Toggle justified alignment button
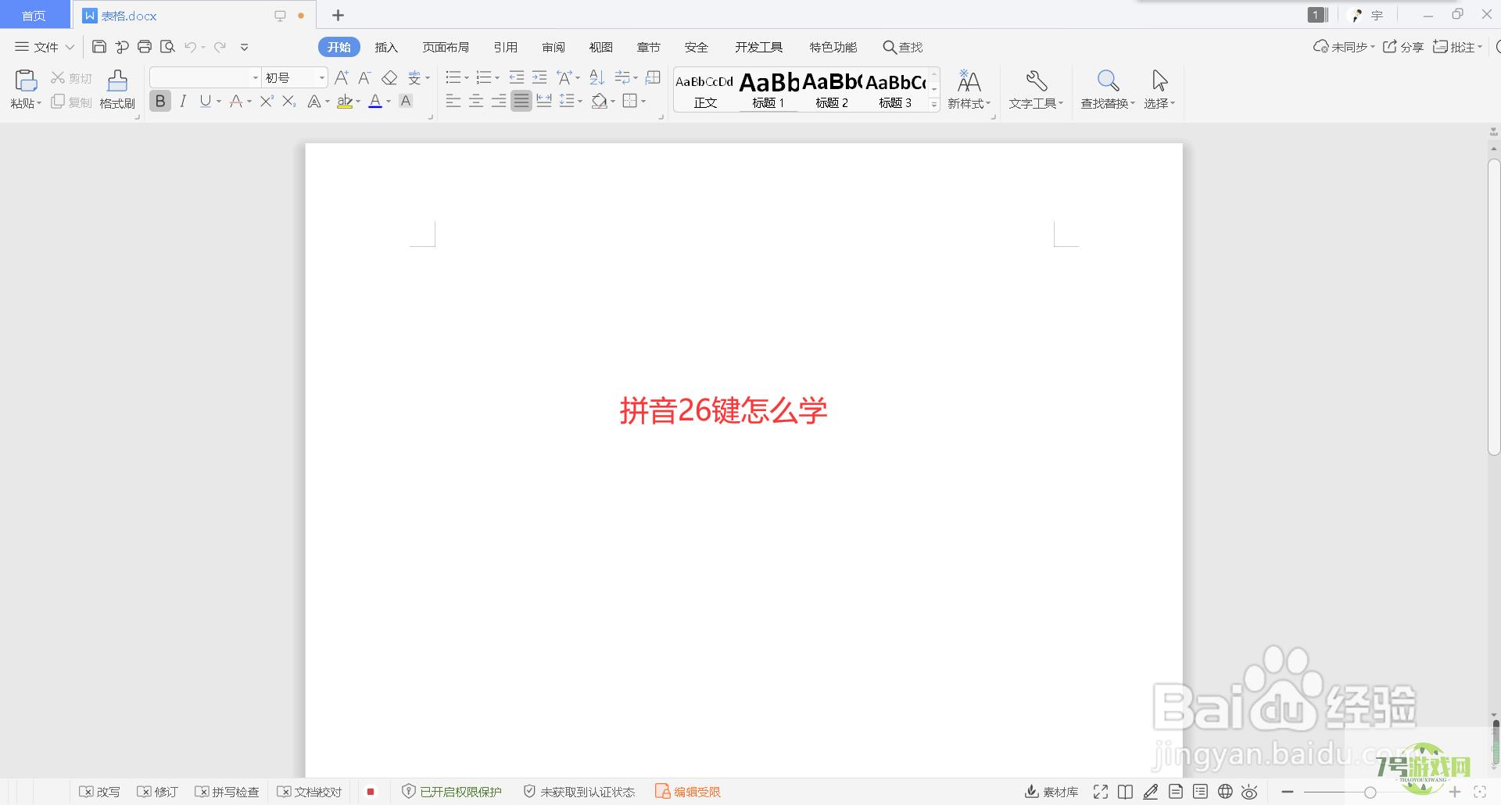 [521, 101]
